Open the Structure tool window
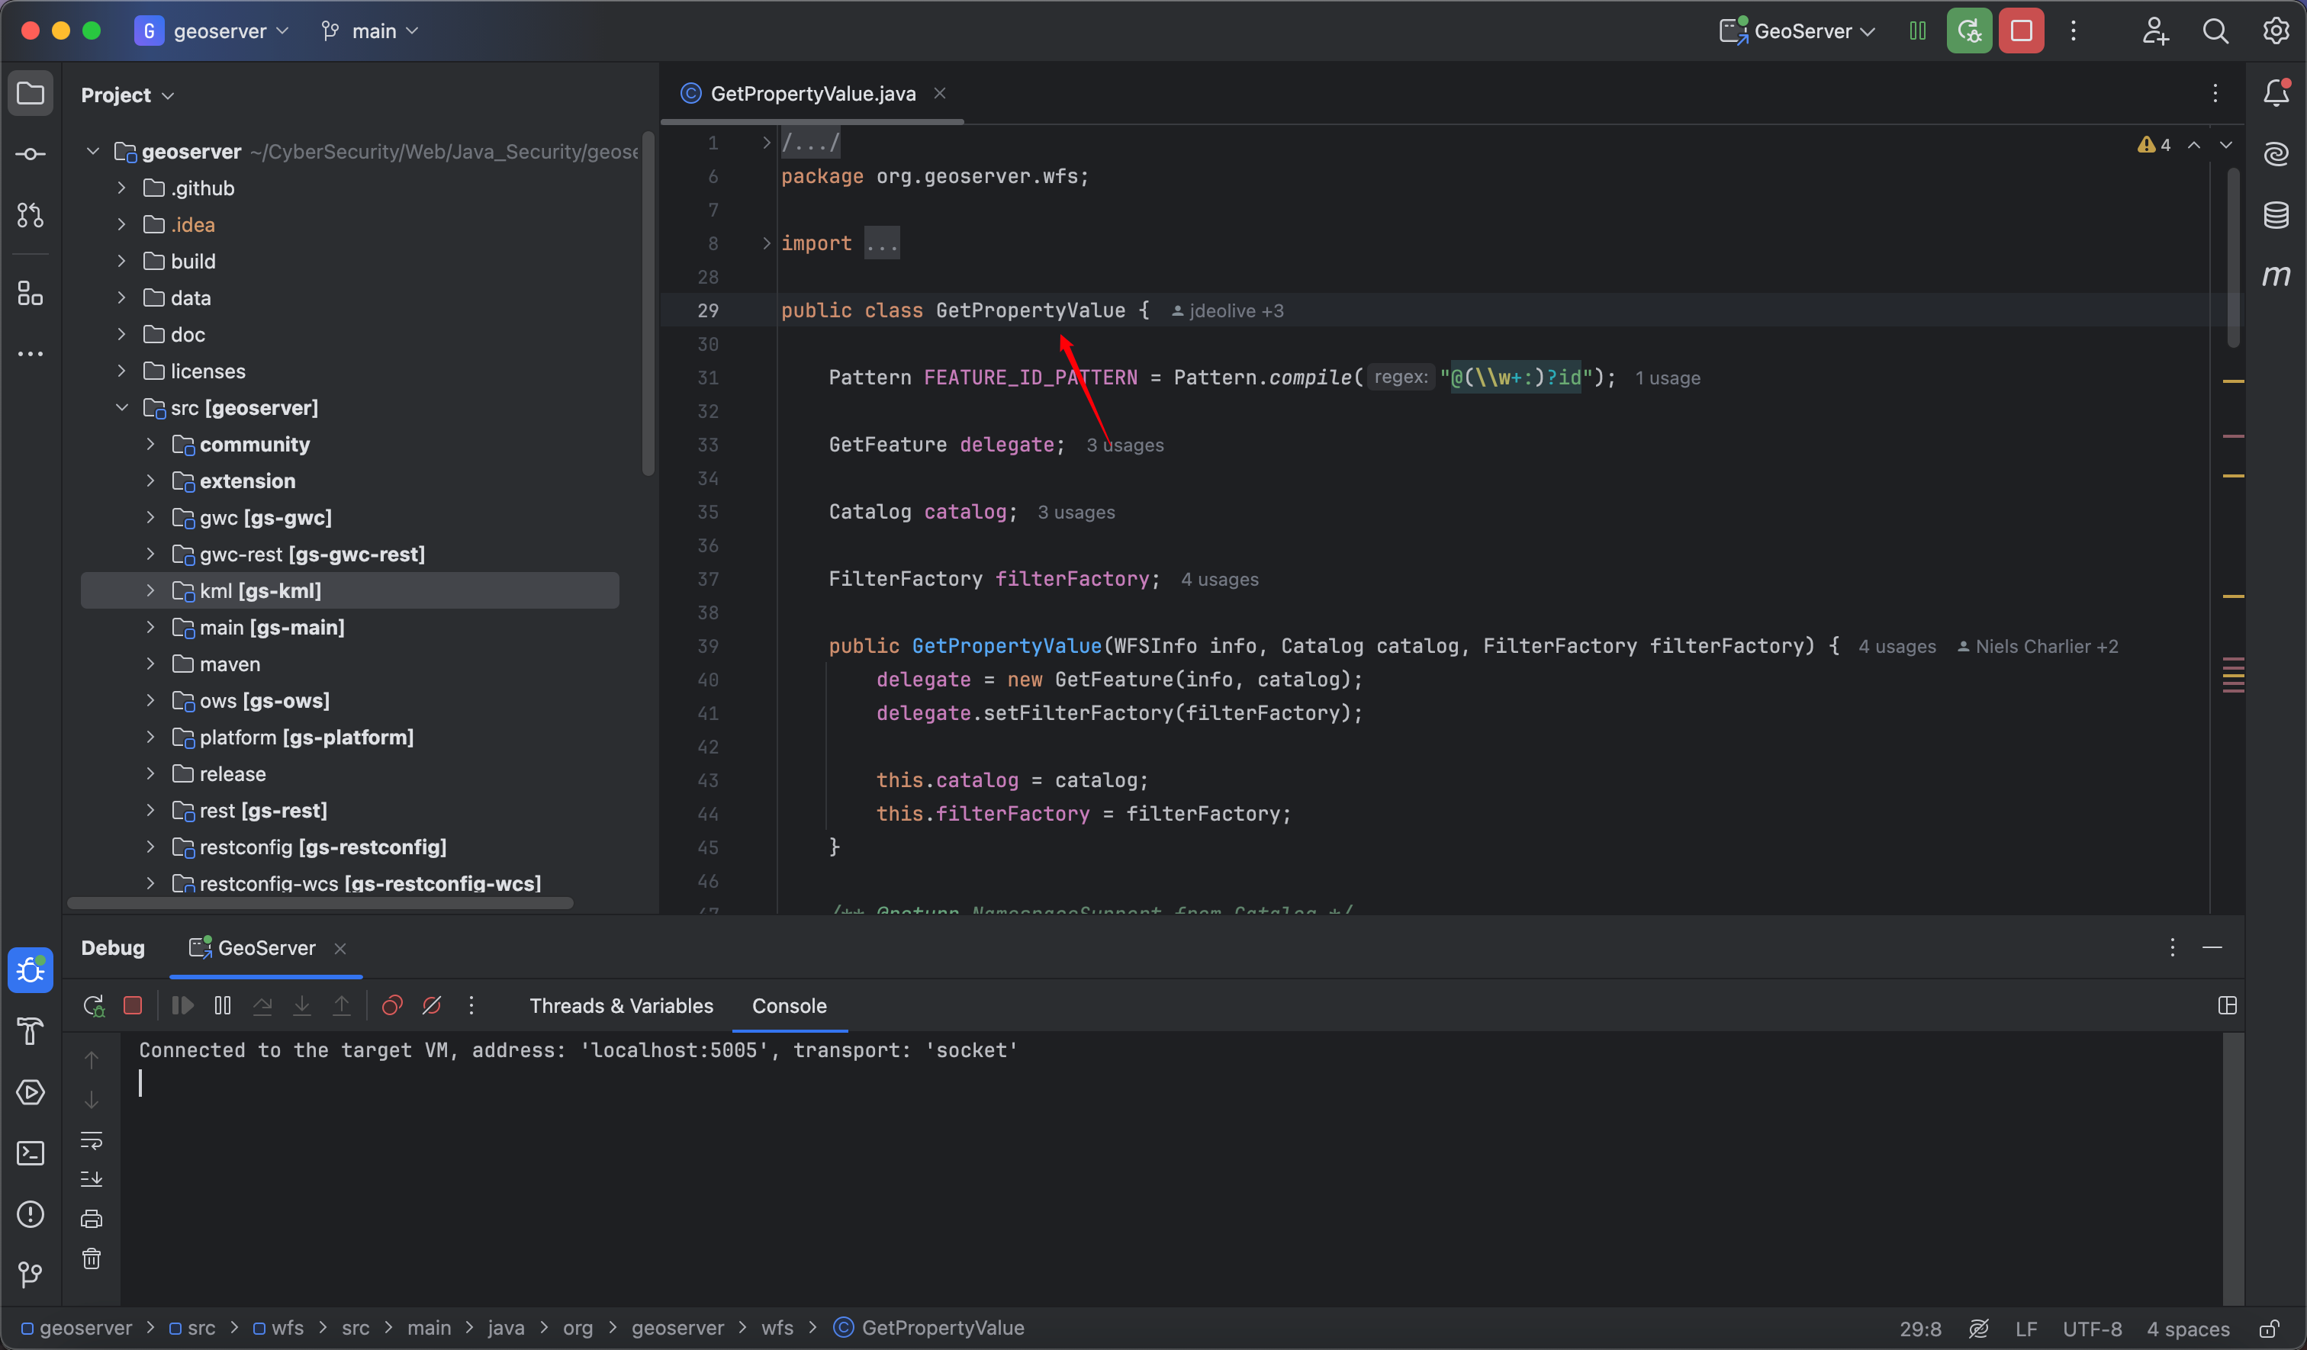The width and height of the screenshot is (2307, 1350). [x=31, y=294]
